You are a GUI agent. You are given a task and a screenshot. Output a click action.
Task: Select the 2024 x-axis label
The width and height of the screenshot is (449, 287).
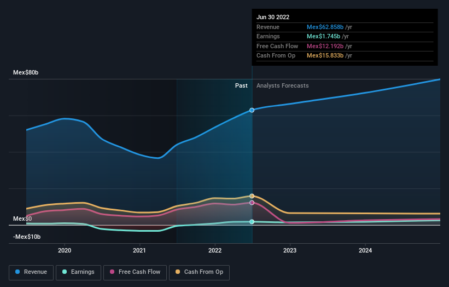pos(365,250)
